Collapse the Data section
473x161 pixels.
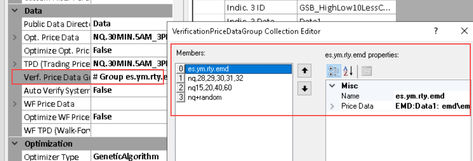pos(15,11)
